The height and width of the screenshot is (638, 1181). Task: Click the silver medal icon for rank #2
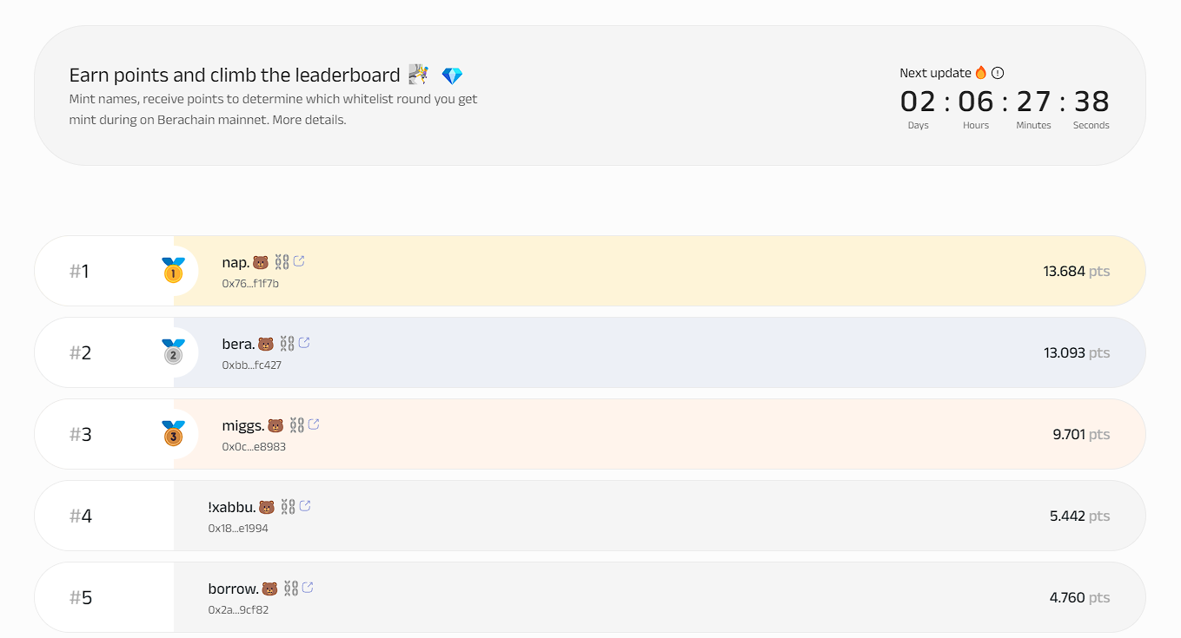click(173, 352)
